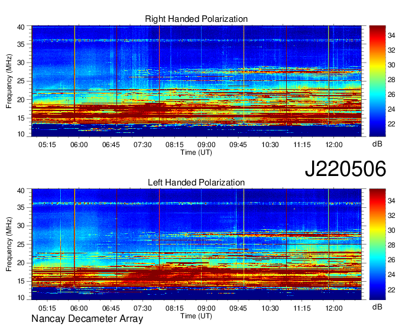This screenshot has height=326, width=402.
Task: Click the 12:00 time tick on the Left Handed plot
Action: coord(334,308)
